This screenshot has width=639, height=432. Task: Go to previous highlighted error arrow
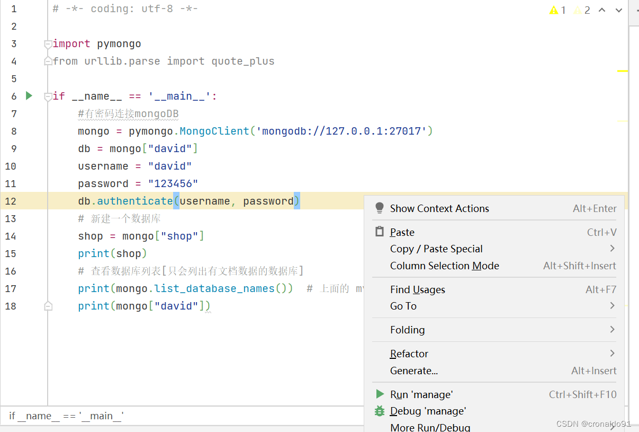coord(602,10)
